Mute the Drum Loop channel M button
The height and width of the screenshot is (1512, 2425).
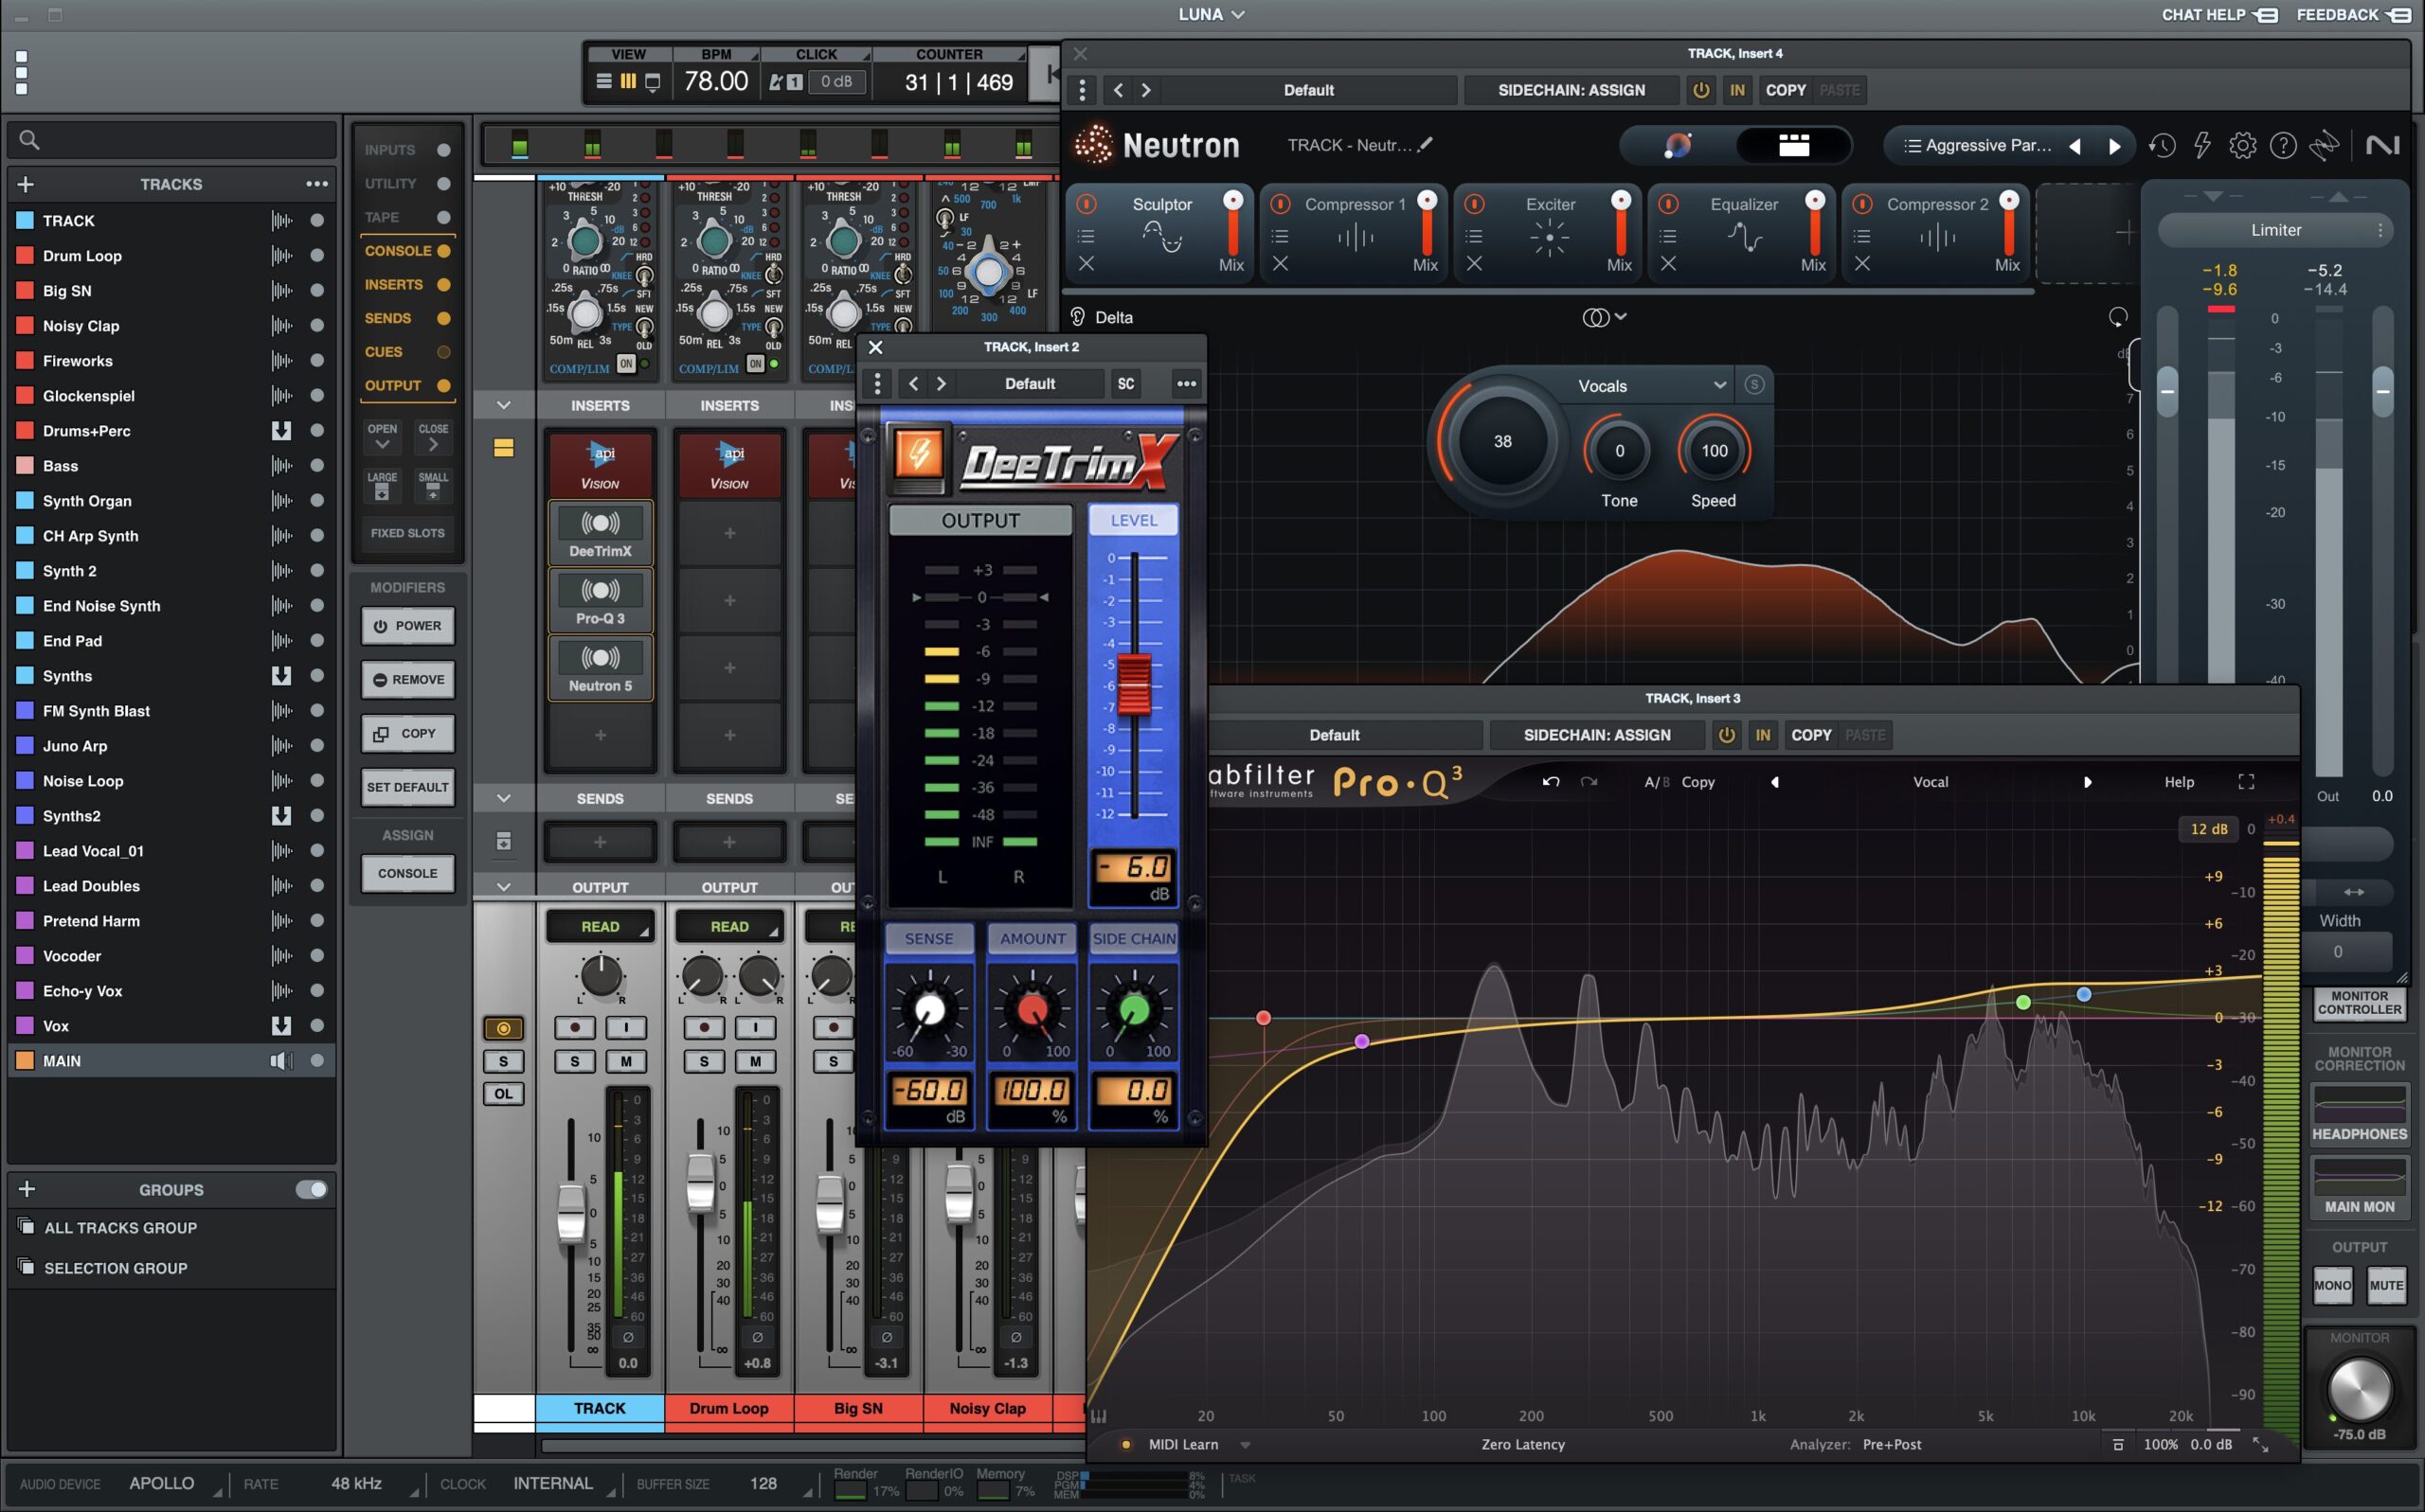755,1062
